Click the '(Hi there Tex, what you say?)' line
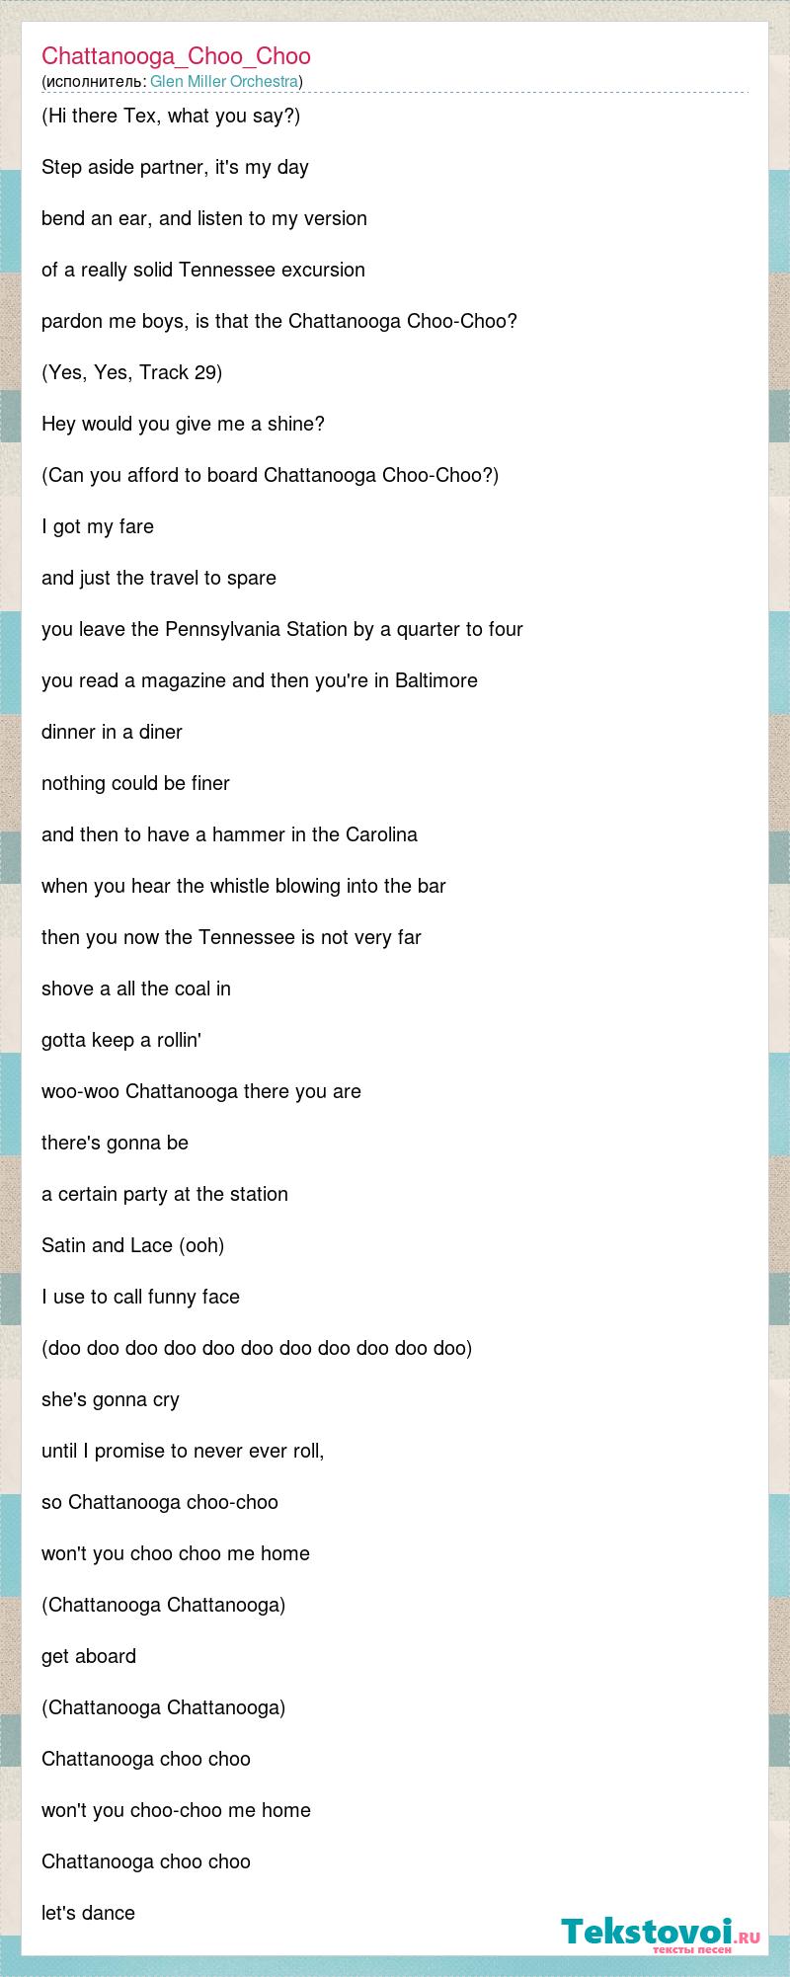 (171, 117)
